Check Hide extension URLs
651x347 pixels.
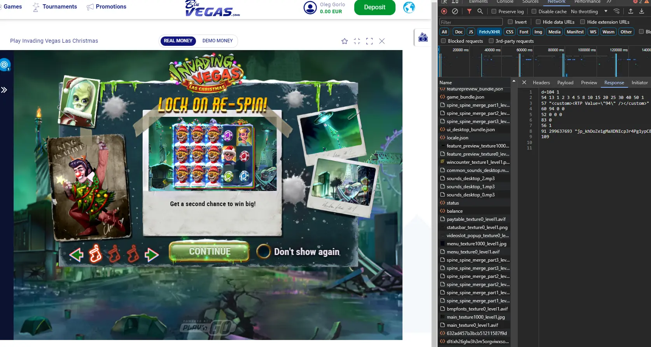(583, 22)
